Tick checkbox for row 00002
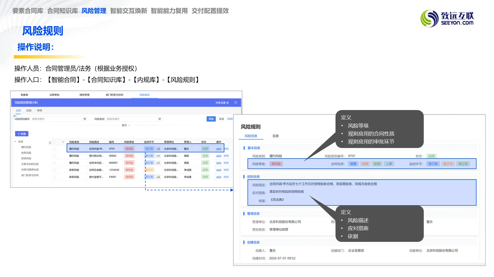This screenshot has height=277, width=494. click(x=55, y=156)
